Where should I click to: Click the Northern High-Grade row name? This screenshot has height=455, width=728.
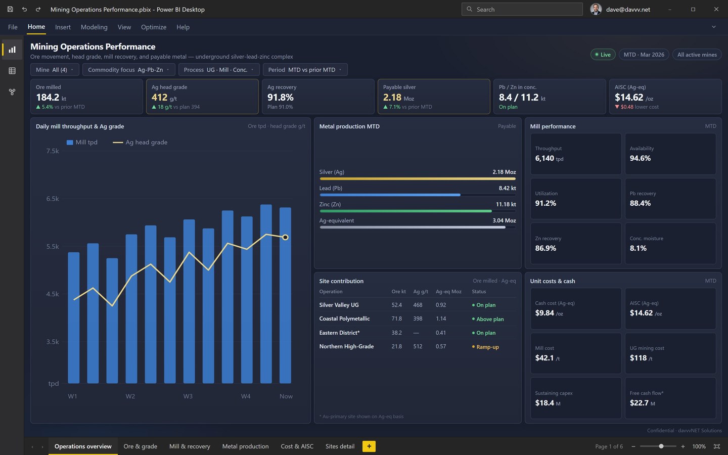[346, 346]
